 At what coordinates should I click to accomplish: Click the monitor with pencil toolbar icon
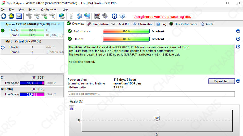click(97, 16)
